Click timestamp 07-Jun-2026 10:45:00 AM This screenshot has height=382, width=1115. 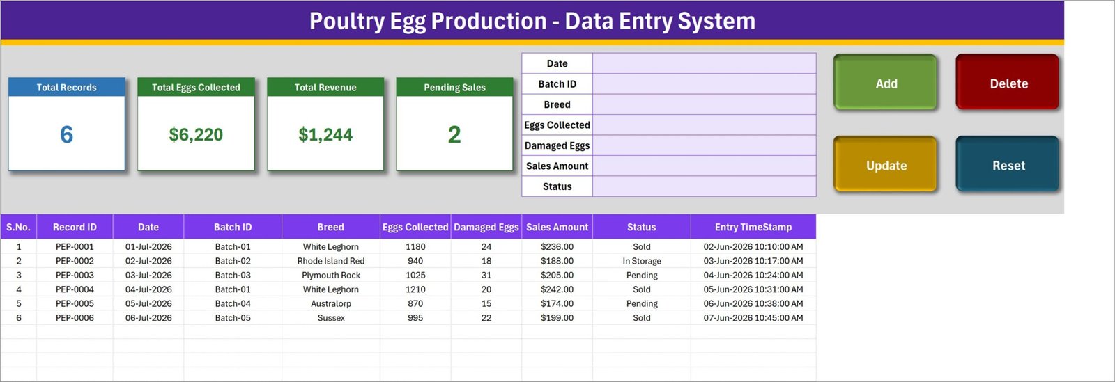coord(753,317)
